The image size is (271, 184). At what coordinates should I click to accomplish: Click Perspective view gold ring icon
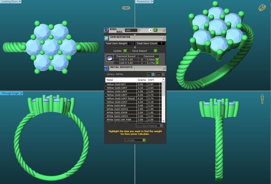pos(262,8)
